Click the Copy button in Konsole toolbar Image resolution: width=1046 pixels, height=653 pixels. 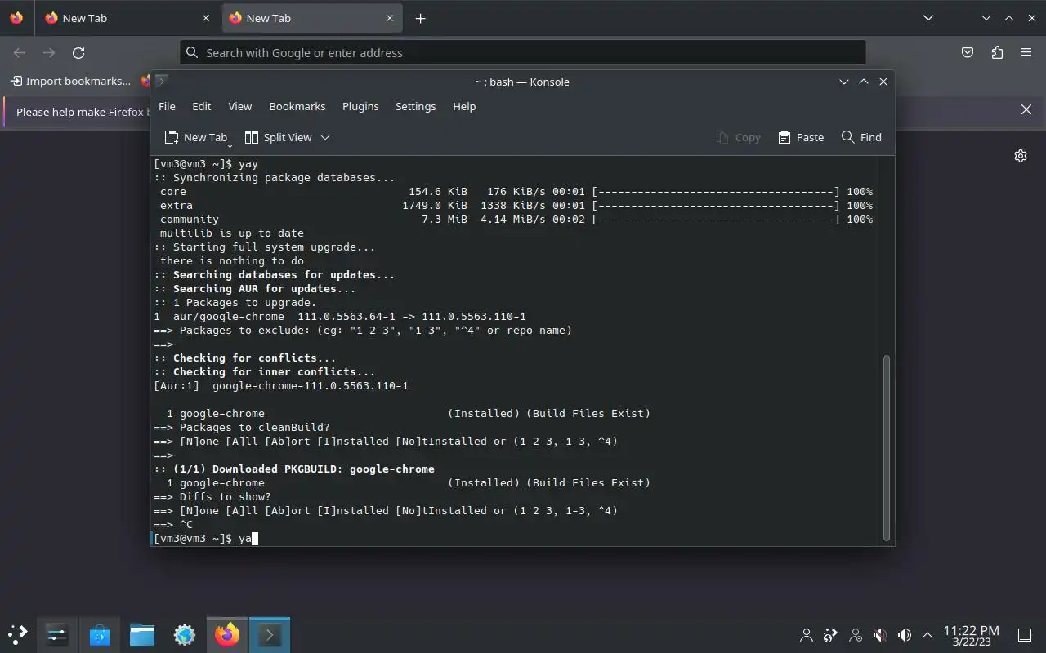(x=738, y=137)
